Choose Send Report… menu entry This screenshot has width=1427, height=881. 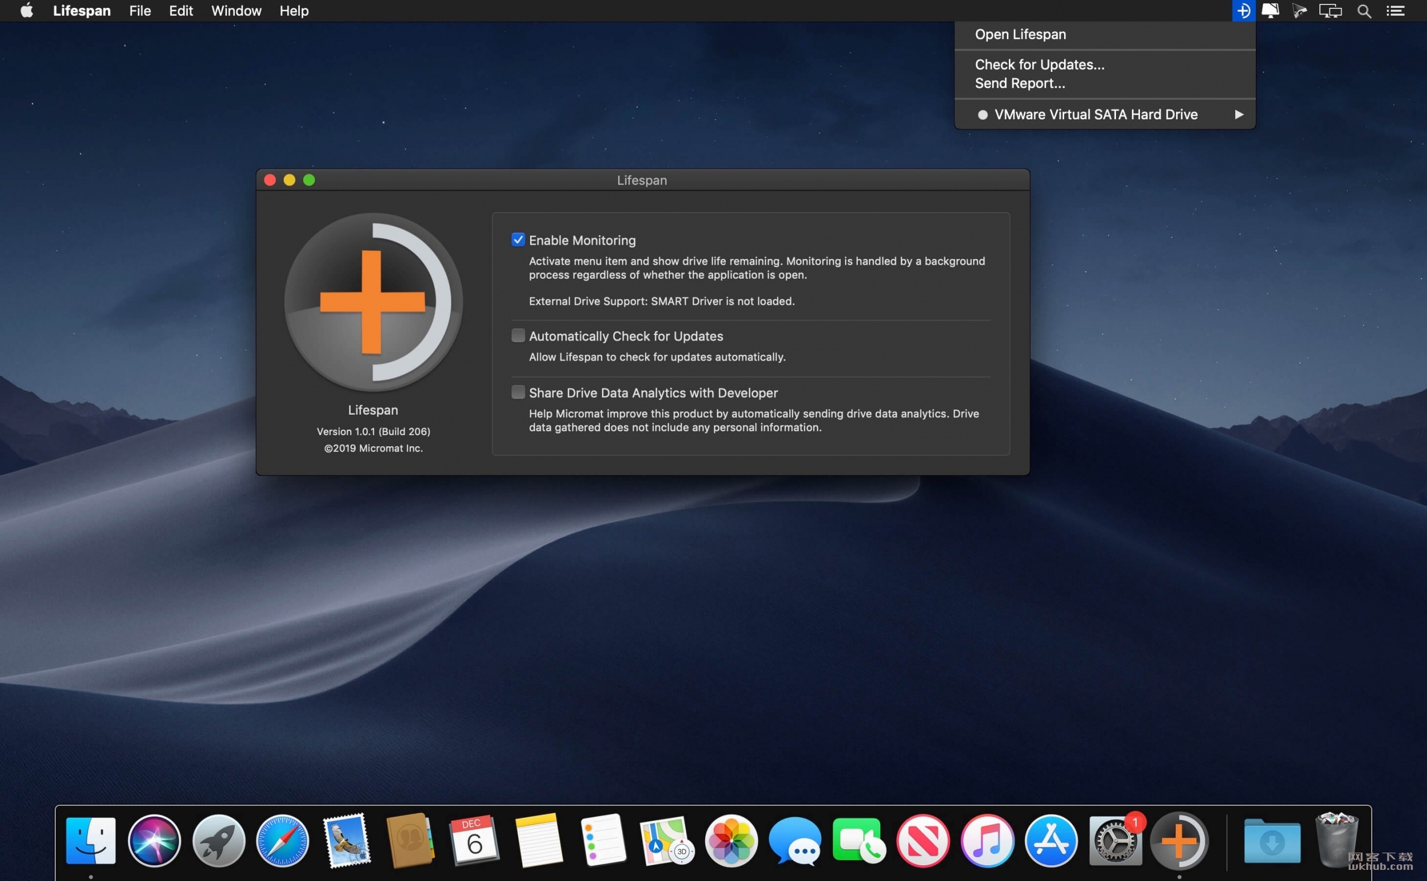pyautogui.click(x=1105, y=84)
